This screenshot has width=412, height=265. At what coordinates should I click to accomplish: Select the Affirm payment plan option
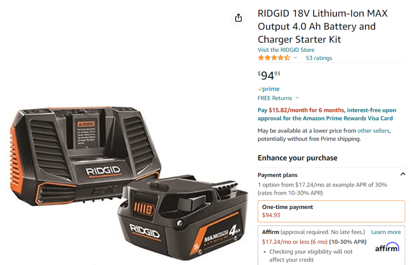coord(332,245)
